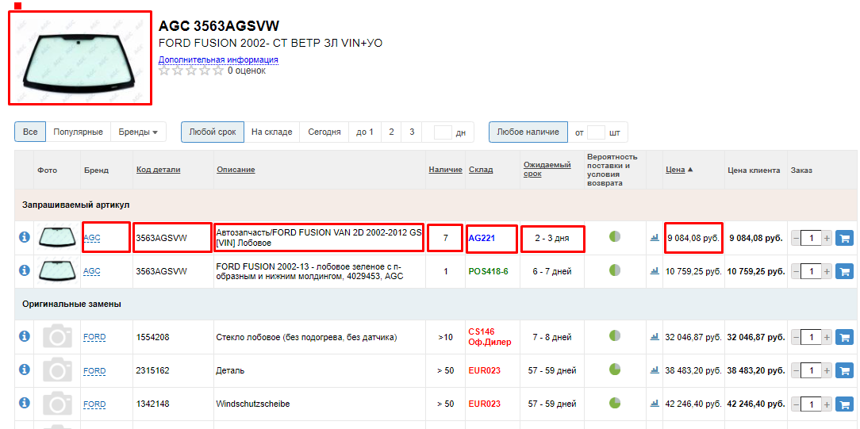
Task: Increase quantity for 10 759,25 руб. row
Action: (827, 271)
